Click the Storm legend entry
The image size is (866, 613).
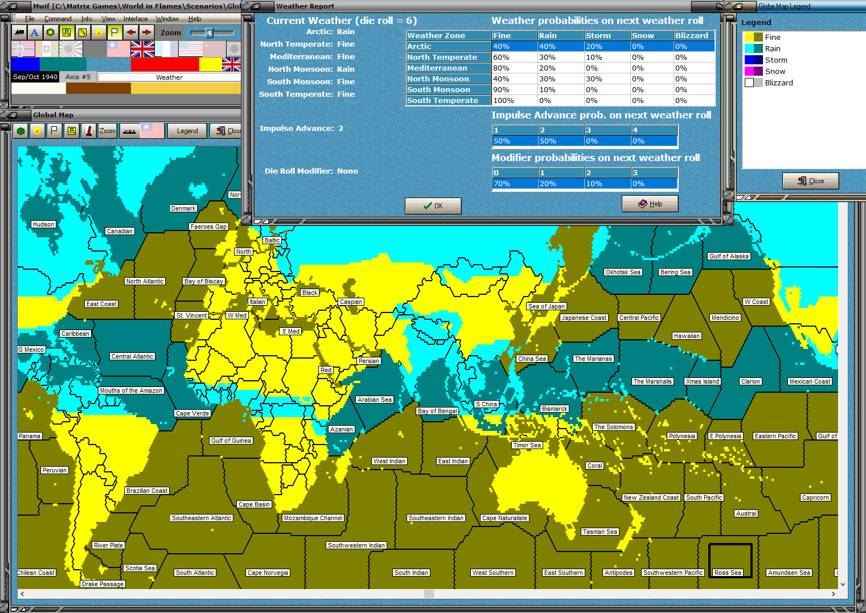coord(776,60)
